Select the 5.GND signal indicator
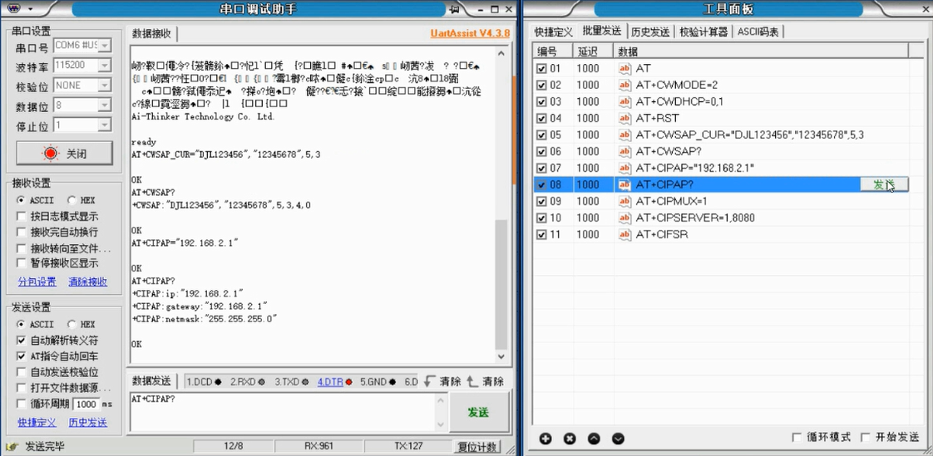933x456 pixels. coord(378,382)
